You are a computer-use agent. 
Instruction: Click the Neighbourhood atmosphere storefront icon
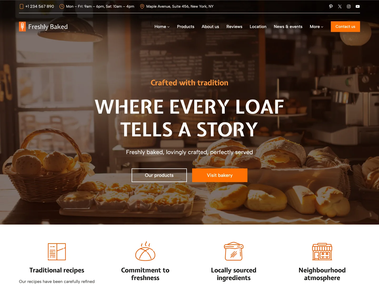pyautogui.click(x=322, y=252)
